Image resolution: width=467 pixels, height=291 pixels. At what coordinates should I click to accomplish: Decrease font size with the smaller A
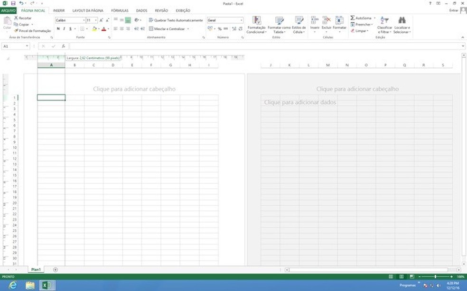tap(107, 20)
